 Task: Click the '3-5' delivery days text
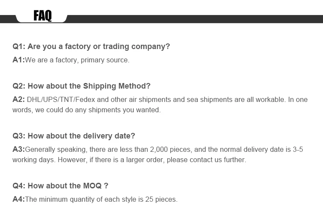[x=298, y=149]
